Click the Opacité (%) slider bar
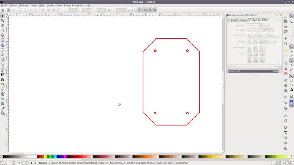294x165 pixels. point(253,71)
